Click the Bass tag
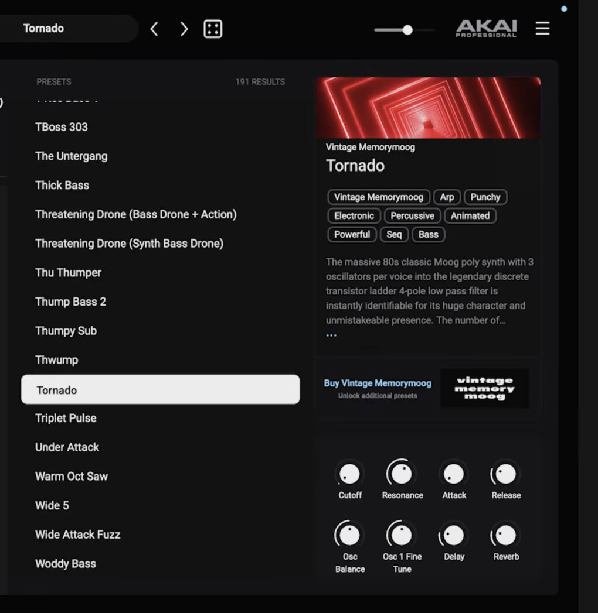The image size is (598, 613). (428, 235)
